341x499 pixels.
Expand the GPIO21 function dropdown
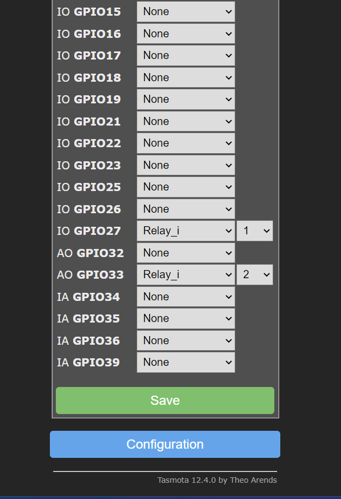(185, 121)
